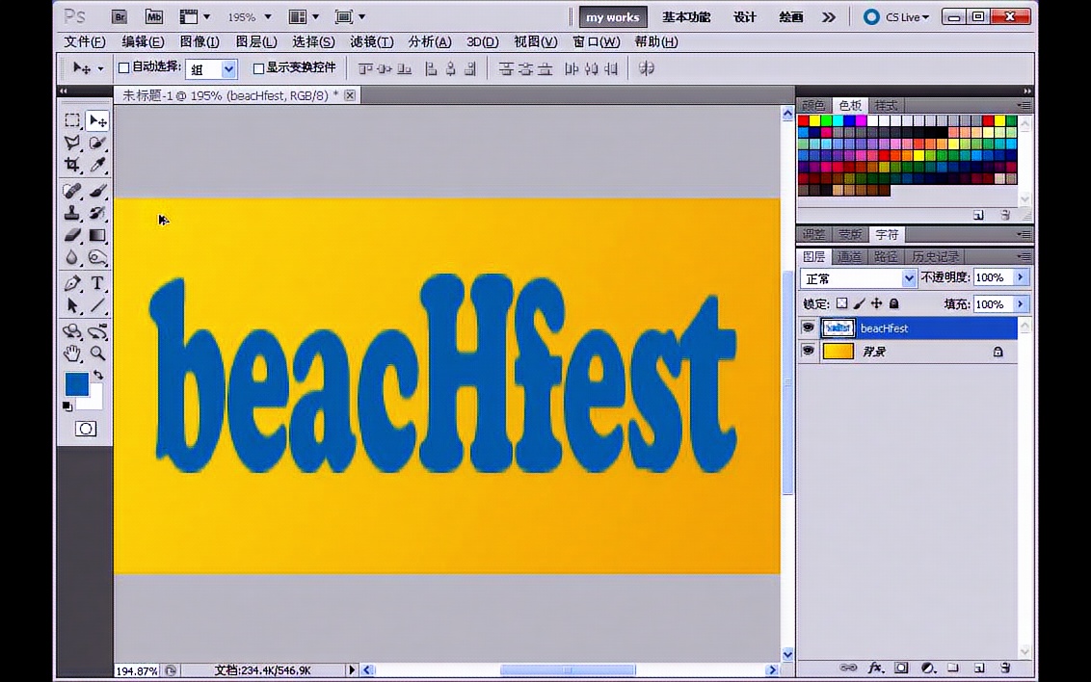Hide the beacHfest layer visibility
The image size is (1091, 682).
[x=808, y=328]
